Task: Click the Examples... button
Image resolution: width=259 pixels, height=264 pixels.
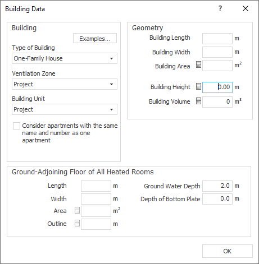Action: (95, 39)
